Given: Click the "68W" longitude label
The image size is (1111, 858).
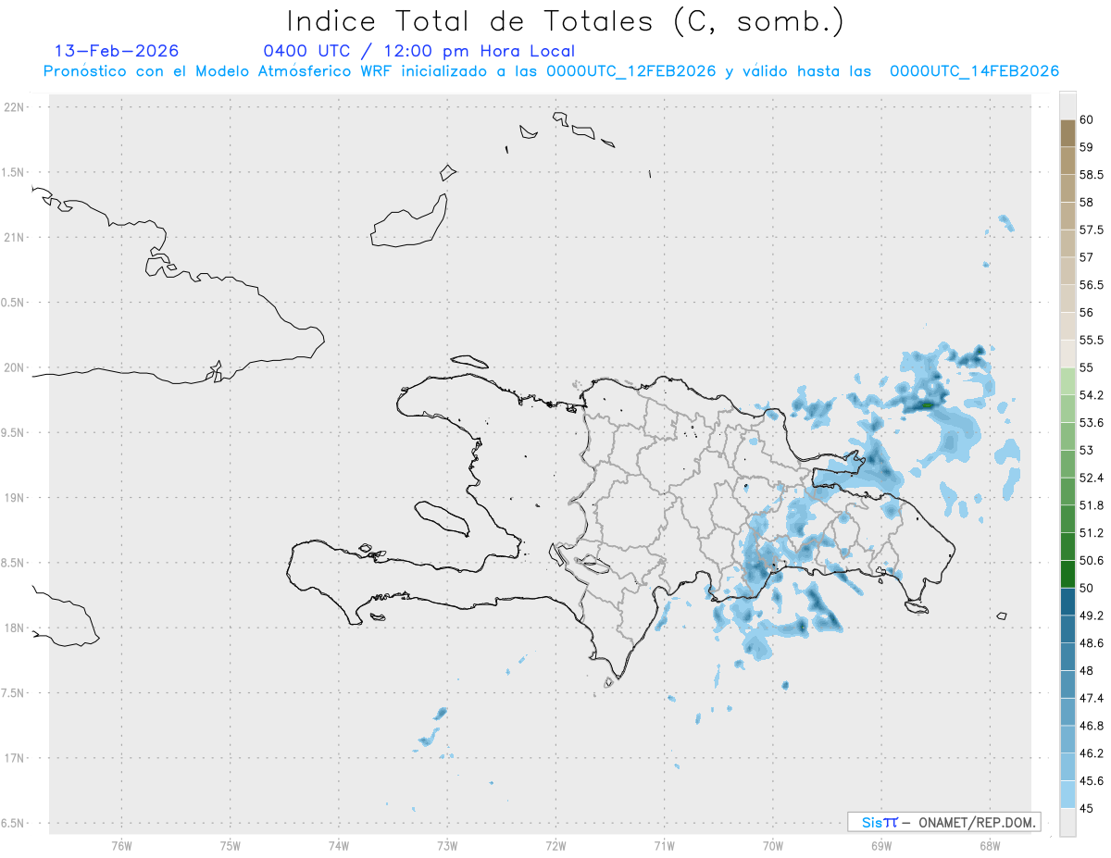Looking at the screenshot, I should pos(990,845).
